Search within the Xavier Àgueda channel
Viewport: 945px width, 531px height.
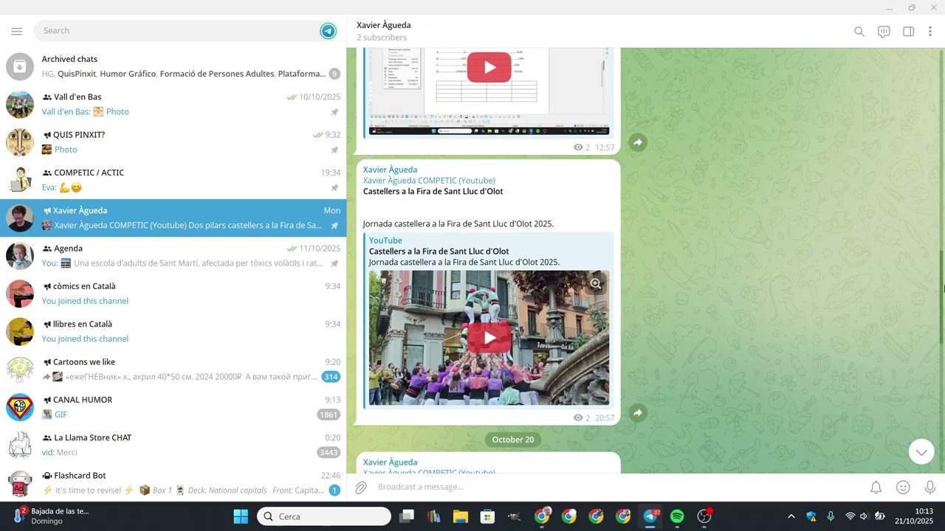(859, 32)
